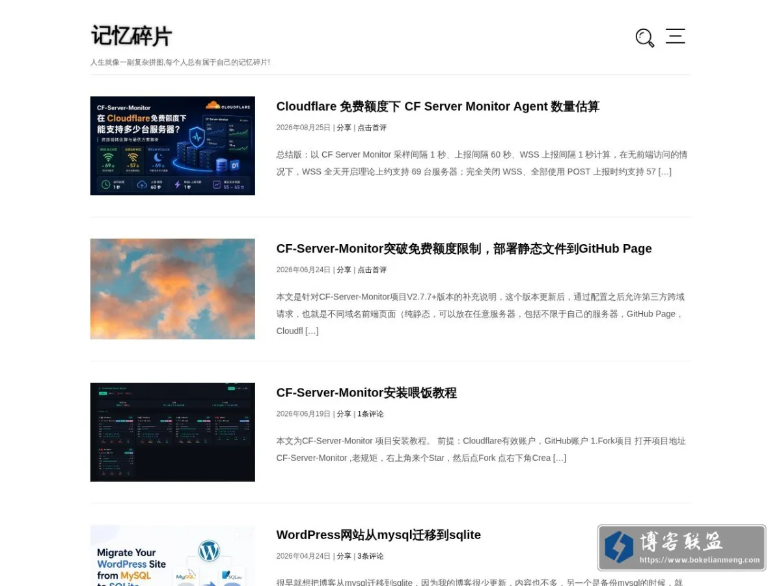Screen dimensions: 781x586
Task: Open the 3条评论 comments link
Action: pyautogui.click(x=370, y=556)
